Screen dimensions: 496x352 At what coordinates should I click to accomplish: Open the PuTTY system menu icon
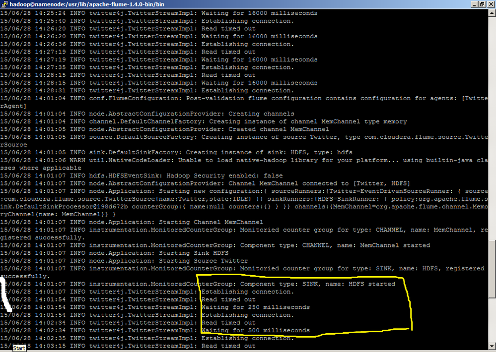click(4, 4)
